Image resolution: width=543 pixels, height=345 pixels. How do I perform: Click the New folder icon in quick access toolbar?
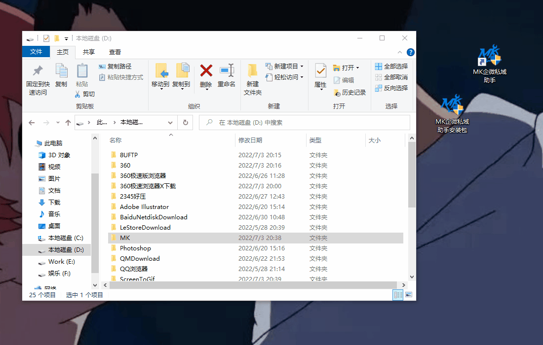click(x=57, y=38)
